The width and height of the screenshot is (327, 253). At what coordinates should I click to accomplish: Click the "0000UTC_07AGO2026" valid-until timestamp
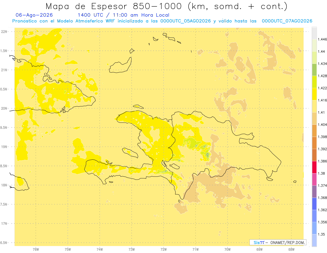[287, 21]
